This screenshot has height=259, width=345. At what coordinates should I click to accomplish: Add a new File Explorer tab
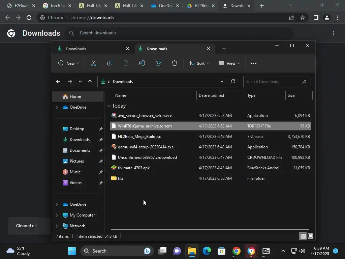(x=224, y=49)
